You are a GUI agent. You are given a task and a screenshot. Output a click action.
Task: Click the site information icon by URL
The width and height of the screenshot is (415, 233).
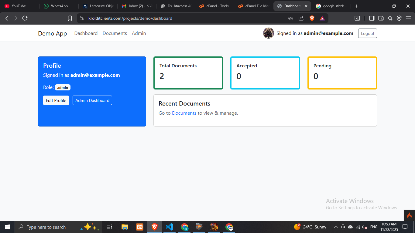81,18
